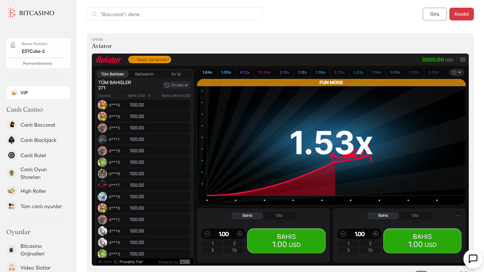484x272 pixels.
Task: Set left bet preset to 5
Action: click(x=213, y=250)
